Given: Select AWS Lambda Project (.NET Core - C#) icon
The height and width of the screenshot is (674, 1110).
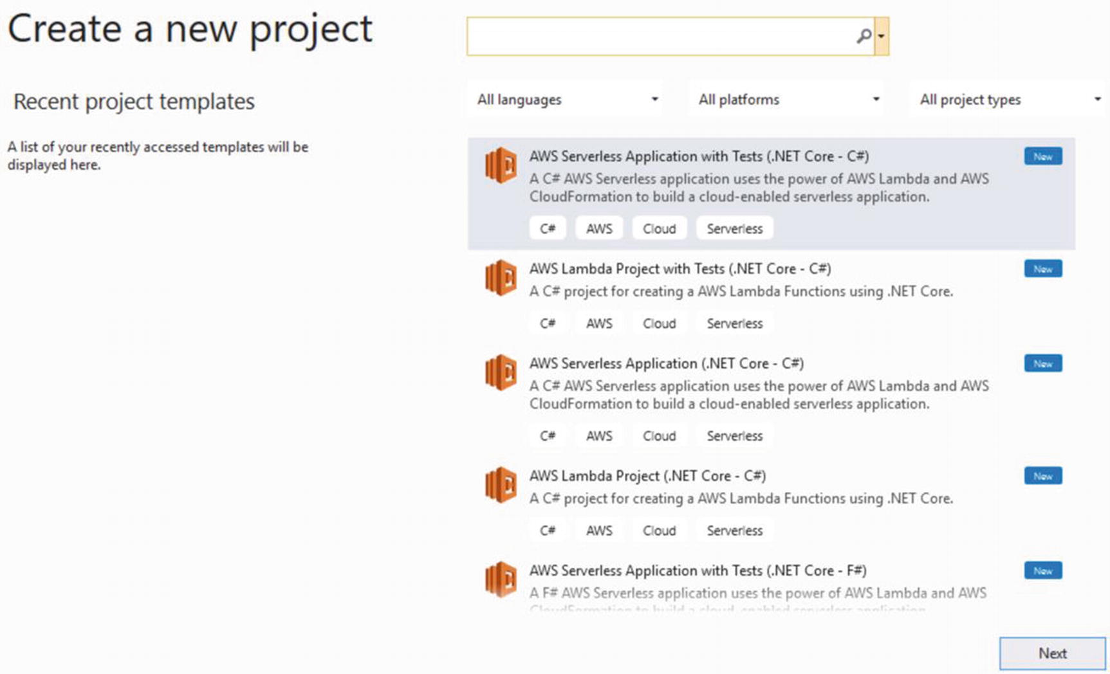Looking at the screenshot, I should coord(501,485).
